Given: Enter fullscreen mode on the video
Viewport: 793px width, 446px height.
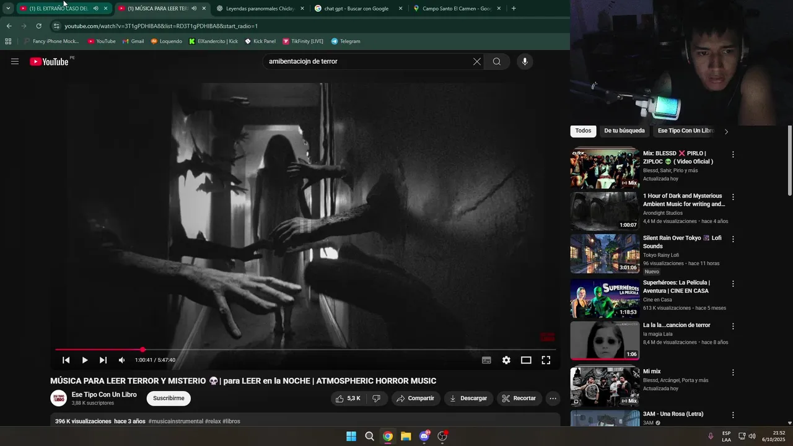Looking at the screenshot, I should tap(546, 360).
